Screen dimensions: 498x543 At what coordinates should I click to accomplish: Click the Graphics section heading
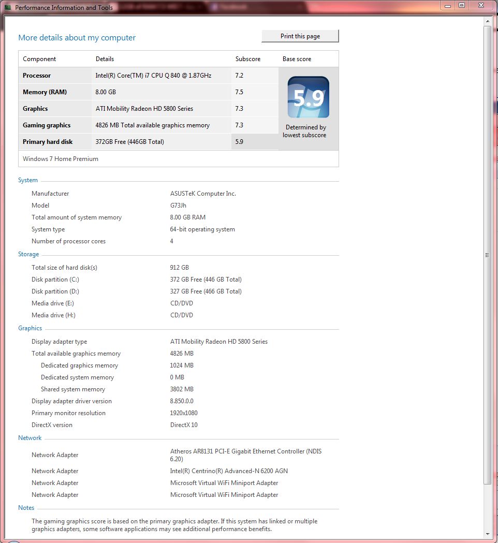coord(30,328)
